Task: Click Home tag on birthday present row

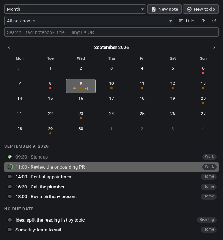Action: tap(209, 196)
